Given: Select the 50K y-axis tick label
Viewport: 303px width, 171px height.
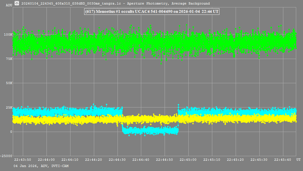Looking at the screenshot, I should (x=9, y=83).
